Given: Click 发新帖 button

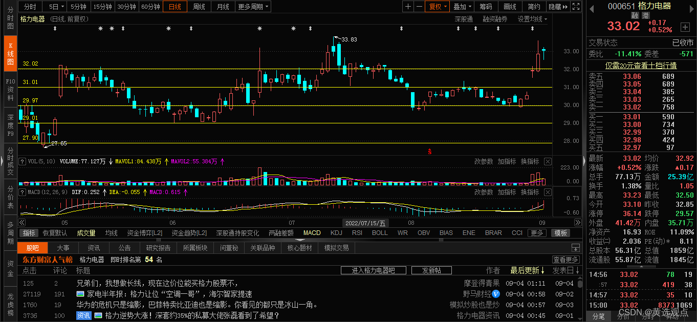Looking at the screenshot, I should tap(432, 270).
